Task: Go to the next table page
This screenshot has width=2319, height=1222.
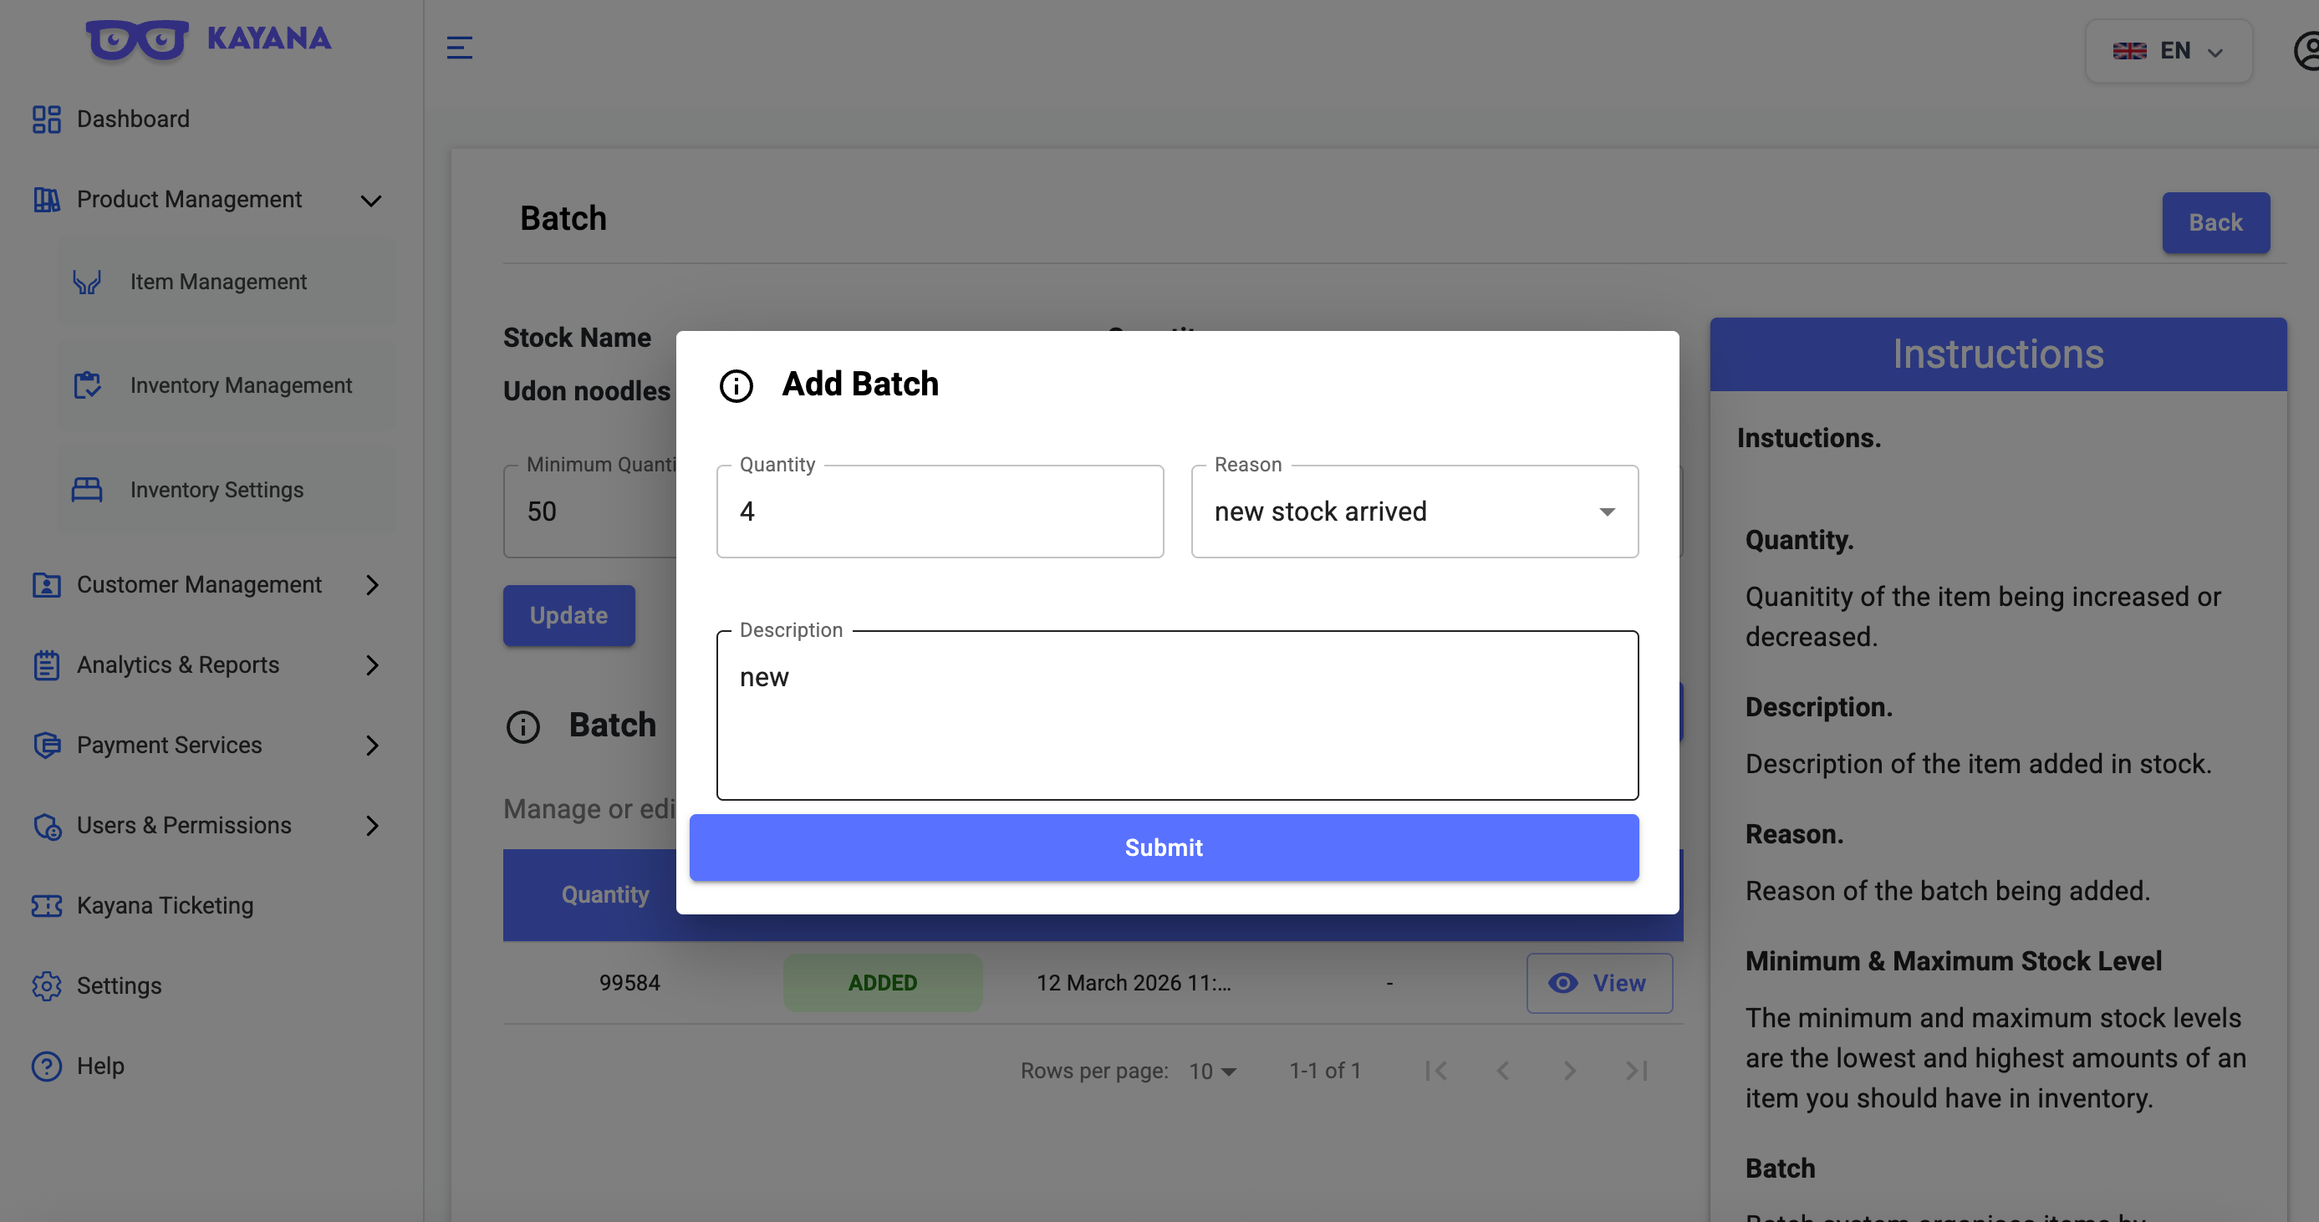Action: tap(1569, 1071)
